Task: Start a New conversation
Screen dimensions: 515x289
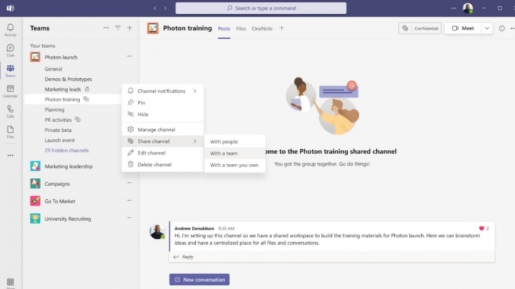Action: (199, 280)
